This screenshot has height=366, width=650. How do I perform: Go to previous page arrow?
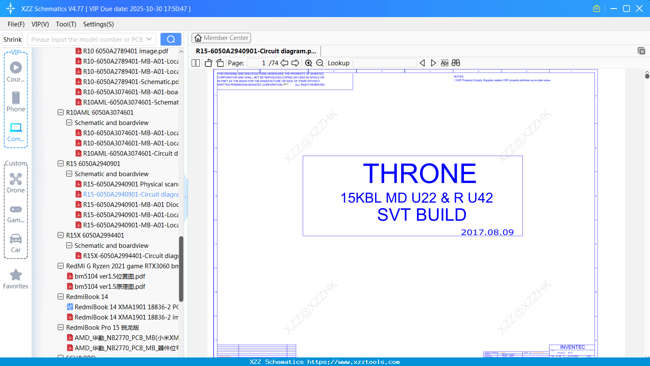pos(284,63)
